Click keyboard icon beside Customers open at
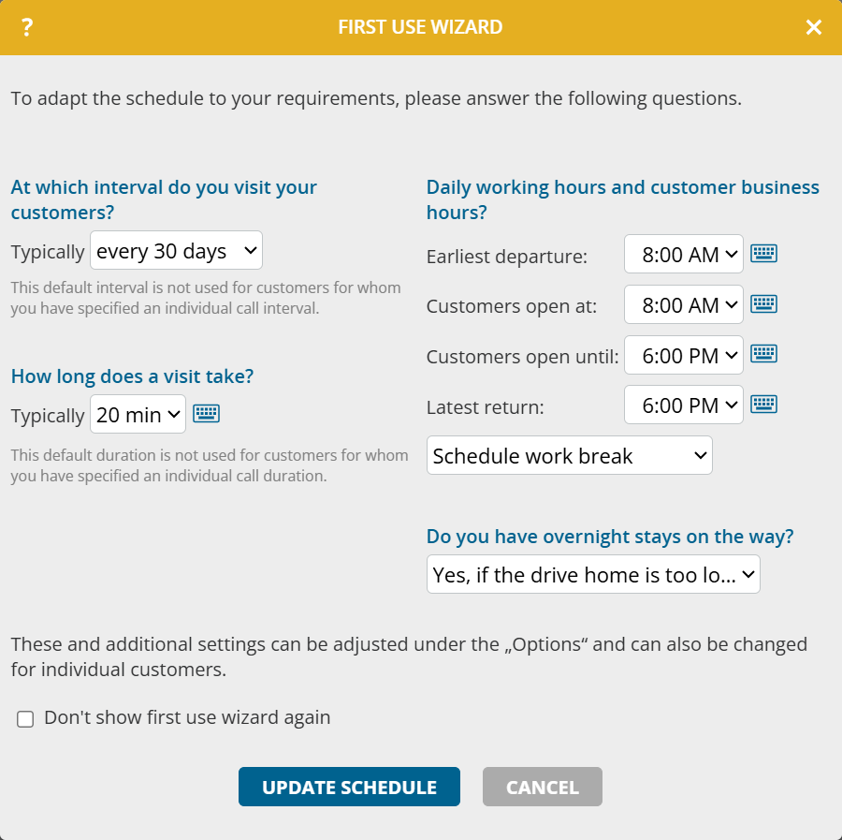This screenshot has width=842, height=840. (x=763, y=304)
